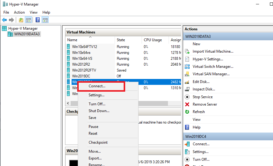Open the File menu
This screenshot has height=166, width=273.
6,12
